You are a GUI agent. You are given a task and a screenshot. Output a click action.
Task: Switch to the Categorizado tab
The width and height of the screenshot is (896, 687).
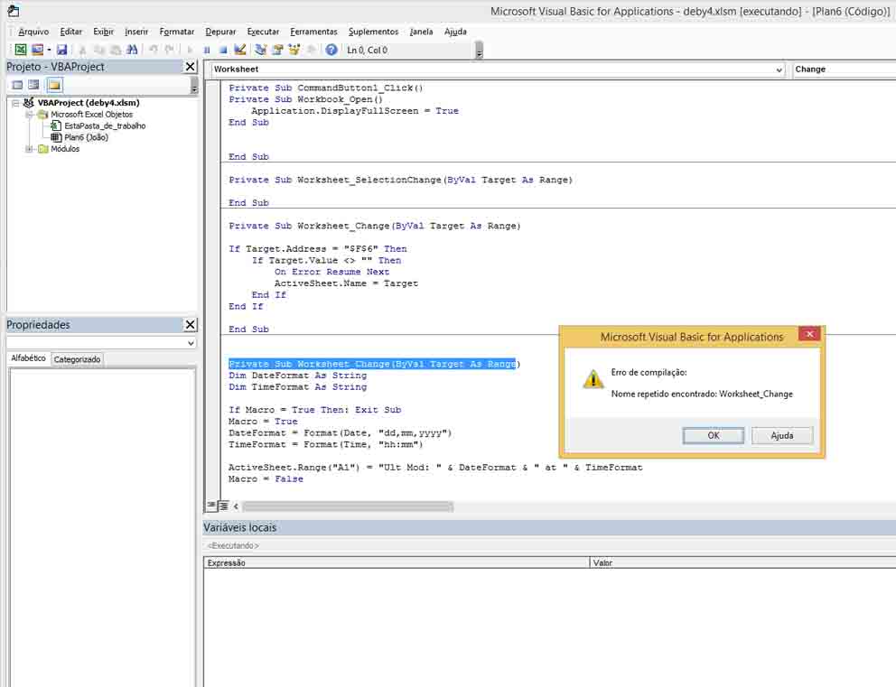pos(77,359)
